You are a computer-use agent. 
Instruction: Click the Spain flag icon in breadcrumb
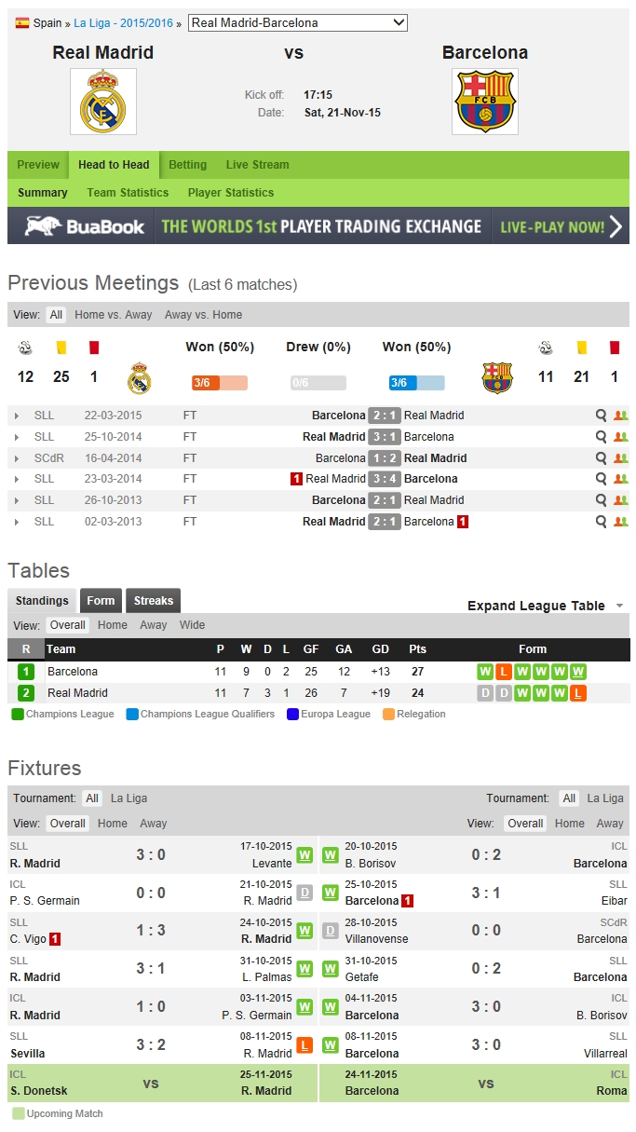point(22,23)
